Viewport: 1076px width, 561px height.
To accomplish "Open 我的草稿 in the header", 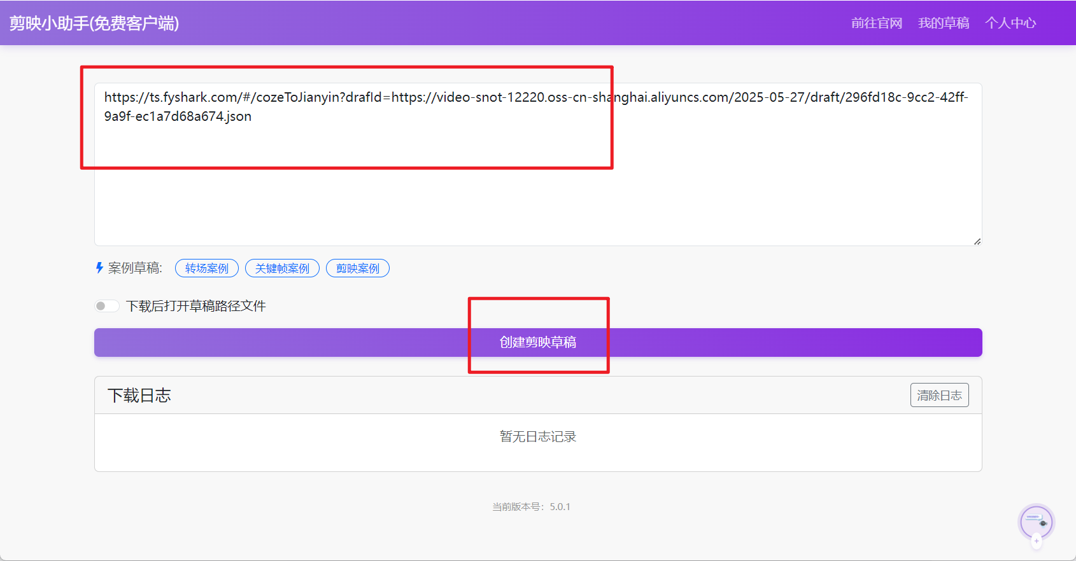I will coord(944,23).
